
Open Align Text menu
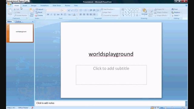(x=106, y=12)
